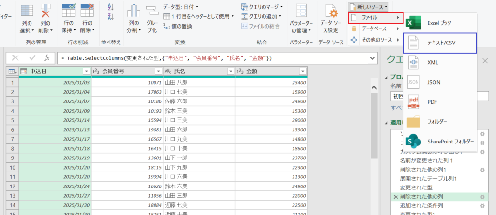Choose Excel ブック from the submenu
The image size is (496, 215).
(440, 23)
